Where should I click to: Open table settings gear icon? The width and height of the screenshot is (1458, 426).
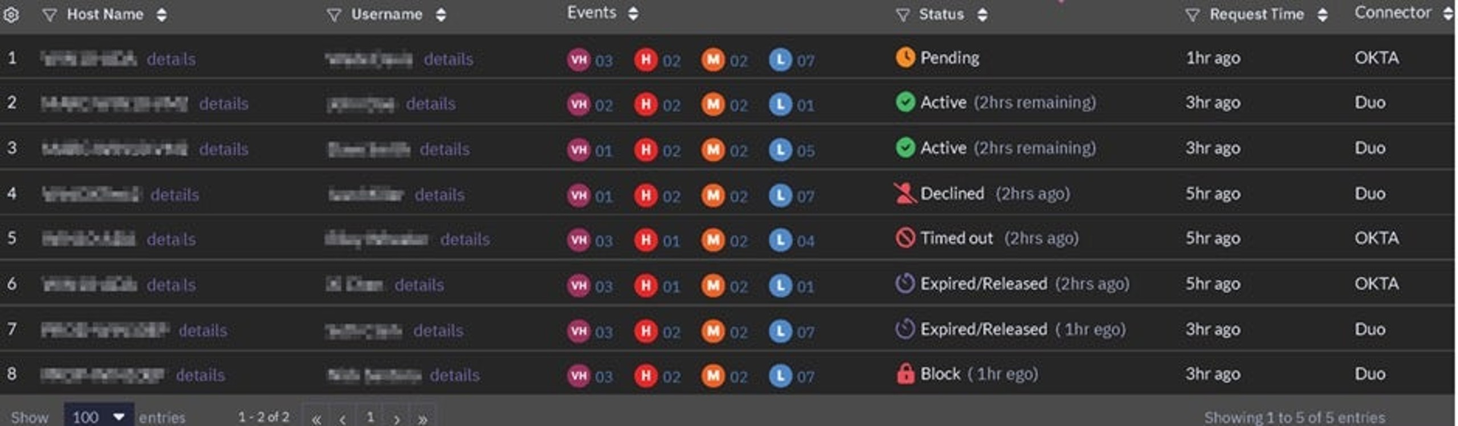coord(11,15)
